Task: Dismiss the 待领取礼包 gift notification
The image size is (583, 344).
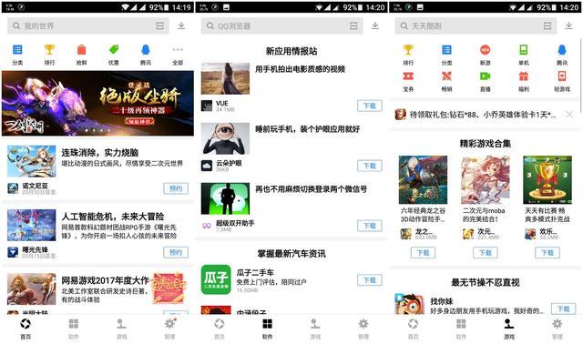Action: [568, 115]
